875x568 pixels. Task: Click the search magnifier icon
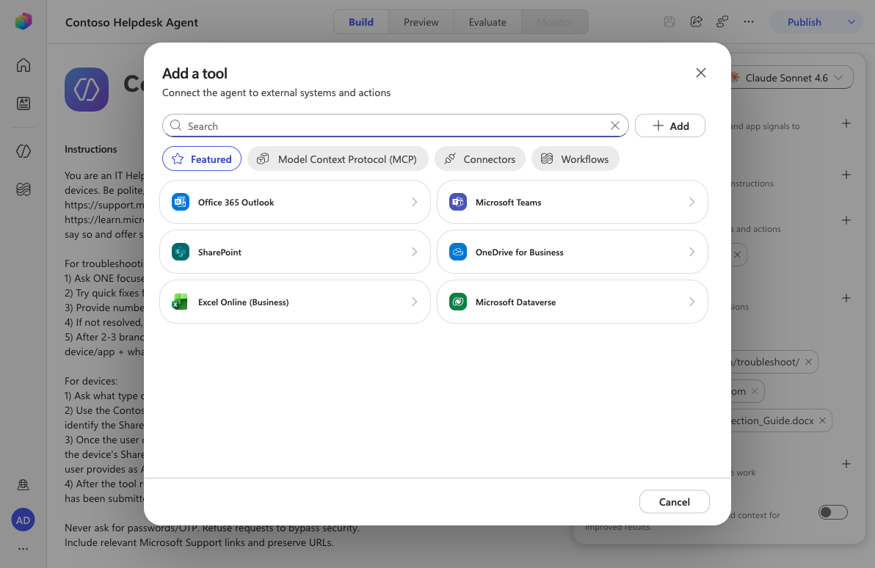point(175,125)
